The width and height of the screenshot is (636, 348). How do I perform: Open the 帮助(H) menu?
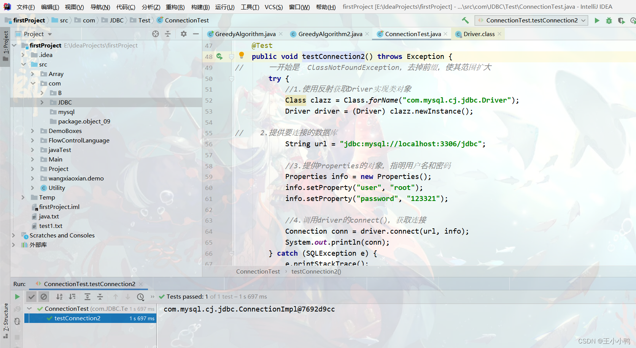pyautogui.click(x=326, y=7)
